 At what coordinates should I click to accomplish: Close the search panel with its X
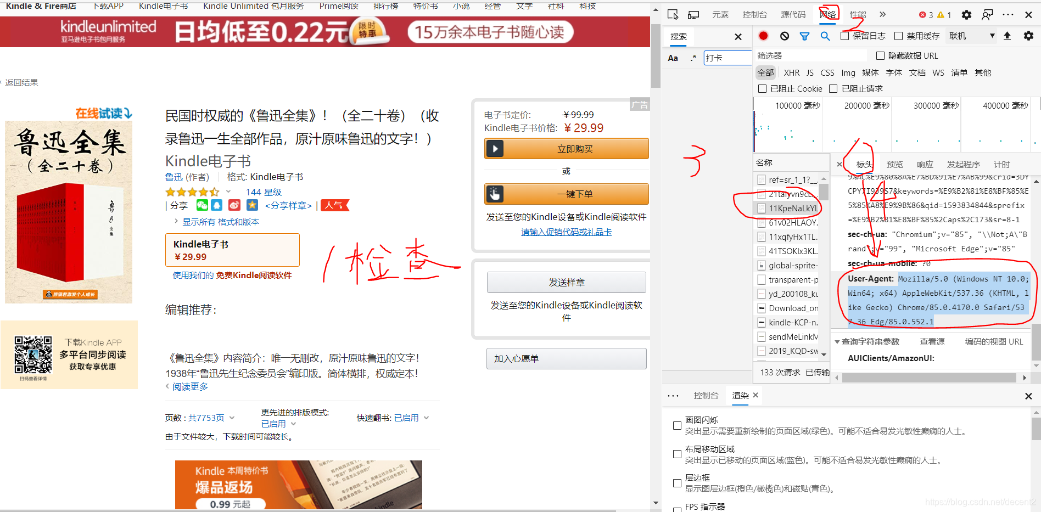(738, 37)
